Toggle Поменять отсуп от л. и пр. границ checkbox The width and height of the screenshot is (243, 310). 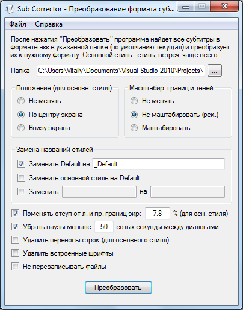[x=15, y=214]
